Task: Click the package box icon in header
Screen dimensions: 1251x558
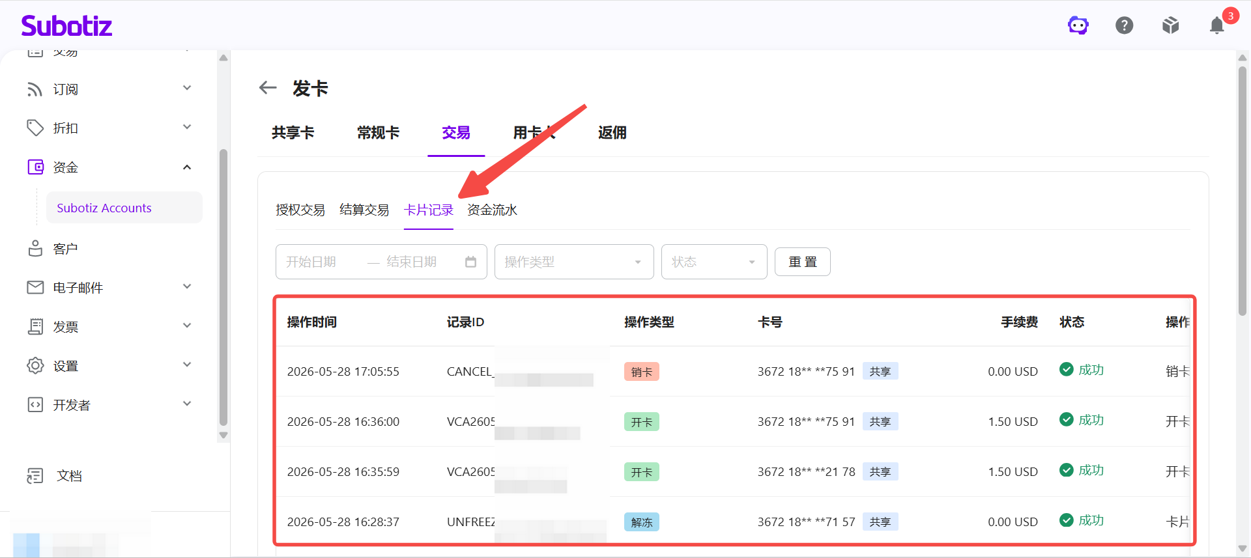Action: [1171, 25]
